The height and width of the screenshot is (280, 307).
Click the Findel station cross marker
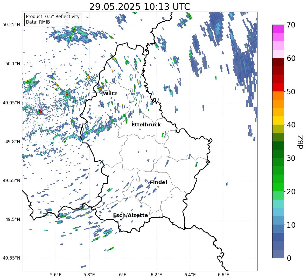point(158,187)
